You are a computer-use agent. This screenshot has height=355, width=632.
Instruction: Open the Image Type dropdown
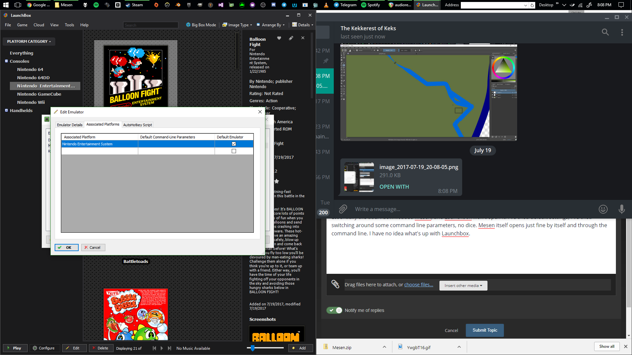click(237, 25)
